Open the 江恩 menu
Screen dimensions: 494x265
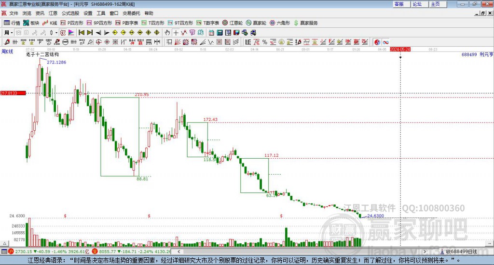coord(53,13)
